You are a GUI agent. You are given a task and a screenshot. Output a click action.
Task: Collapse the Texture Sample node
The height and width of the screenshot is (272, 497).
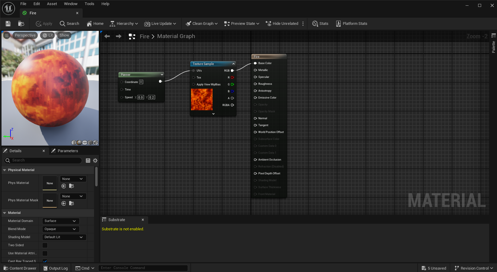(x=234, y=64)
